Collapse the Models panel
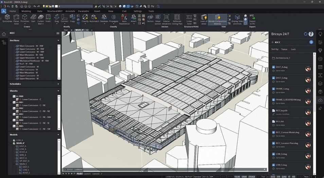This screenshot has height=178, width=324. (x=58, y=135)
